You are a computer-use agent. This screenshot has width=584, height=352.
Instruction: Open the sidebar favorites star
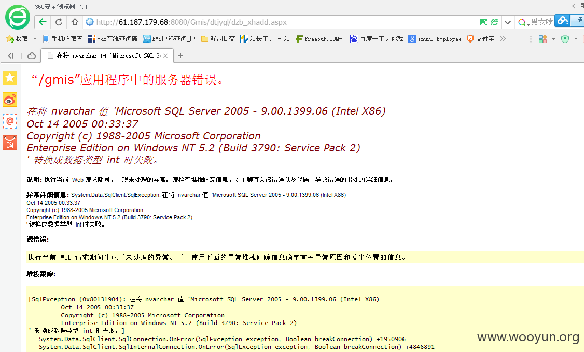point(10,78)
